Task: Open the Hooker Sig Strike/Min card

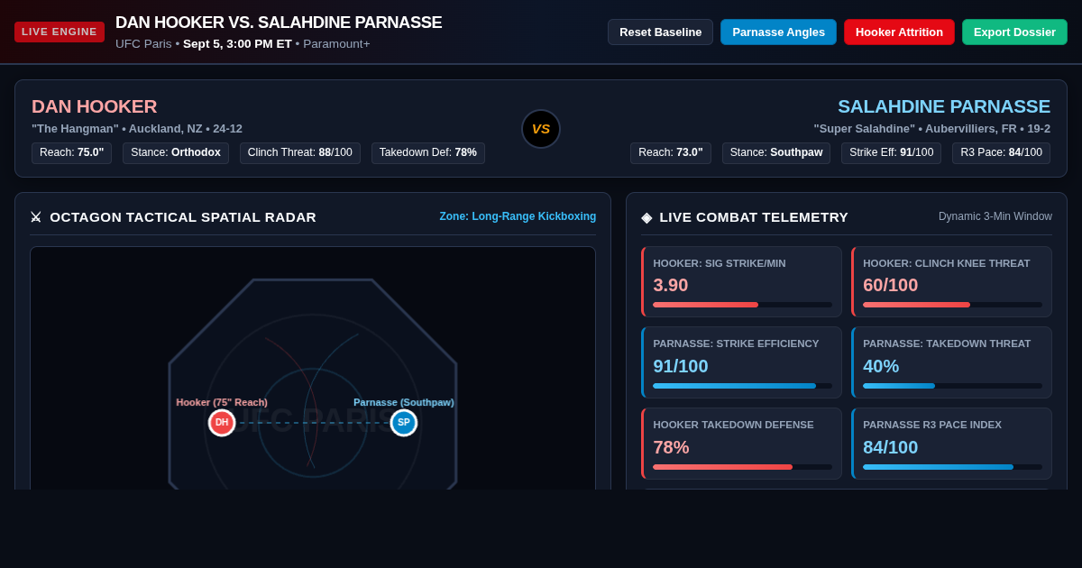Action: [x=741, y=281]
